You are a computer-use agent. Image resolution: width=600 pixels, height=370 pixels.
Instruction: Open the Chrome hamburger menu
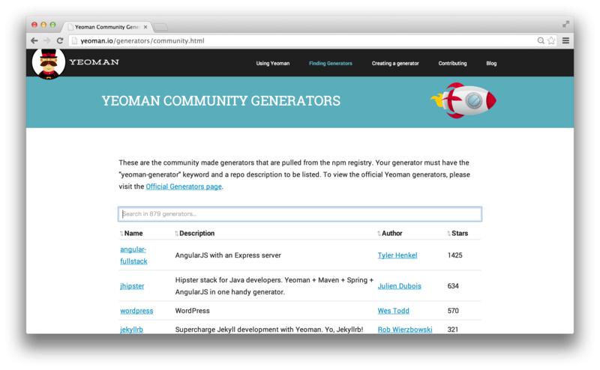[x=565, y=40]
